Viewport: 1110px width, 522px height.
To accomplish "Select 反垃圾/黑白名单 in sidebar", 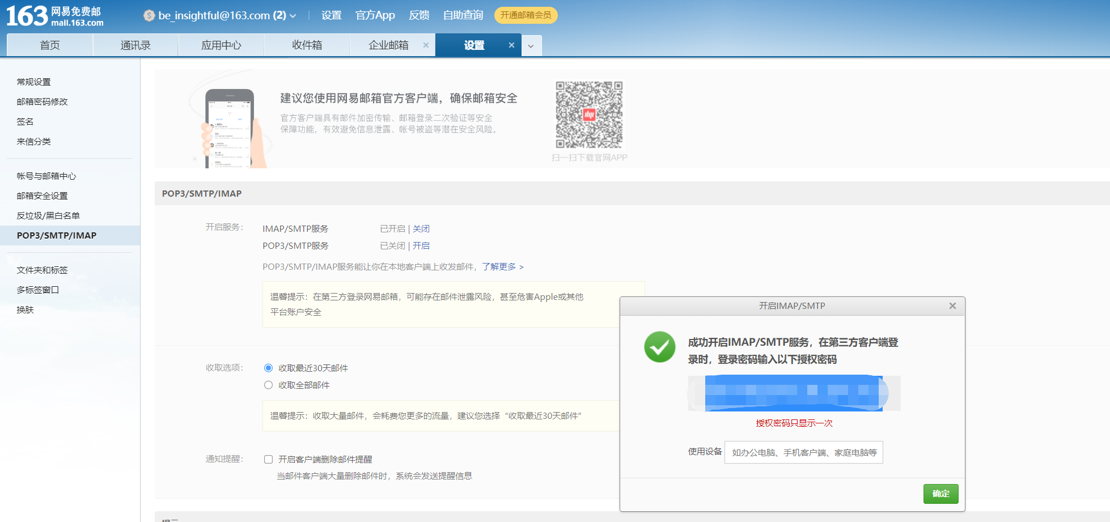I will click(x=48, y=215).
